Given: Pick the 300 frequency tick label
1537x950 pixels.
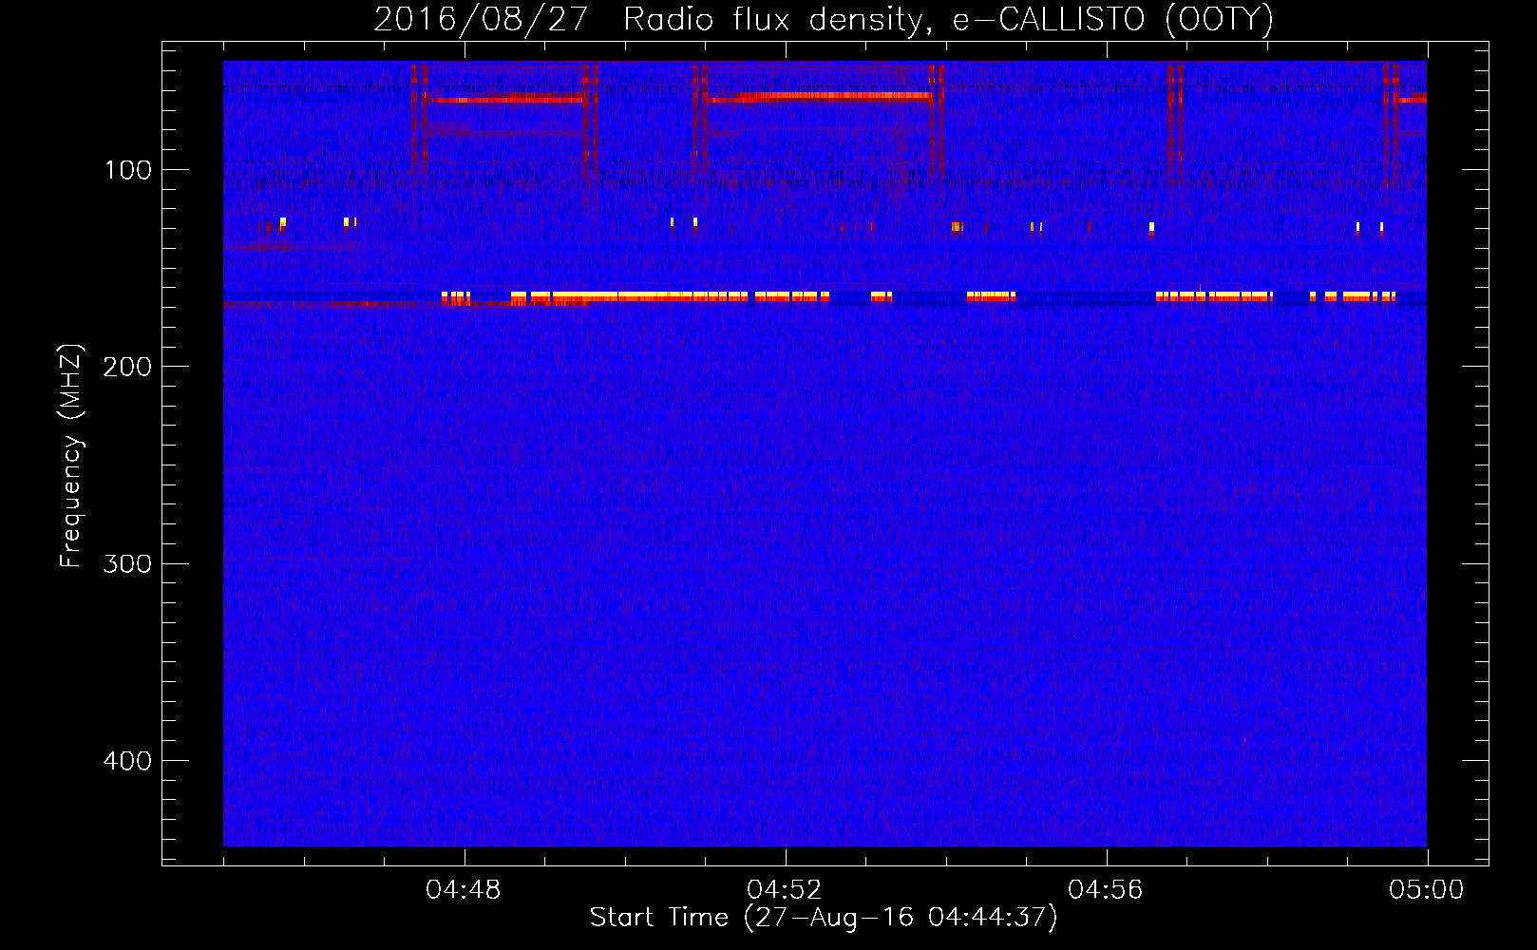Looking at the screenshot, I should click(128, 563).
